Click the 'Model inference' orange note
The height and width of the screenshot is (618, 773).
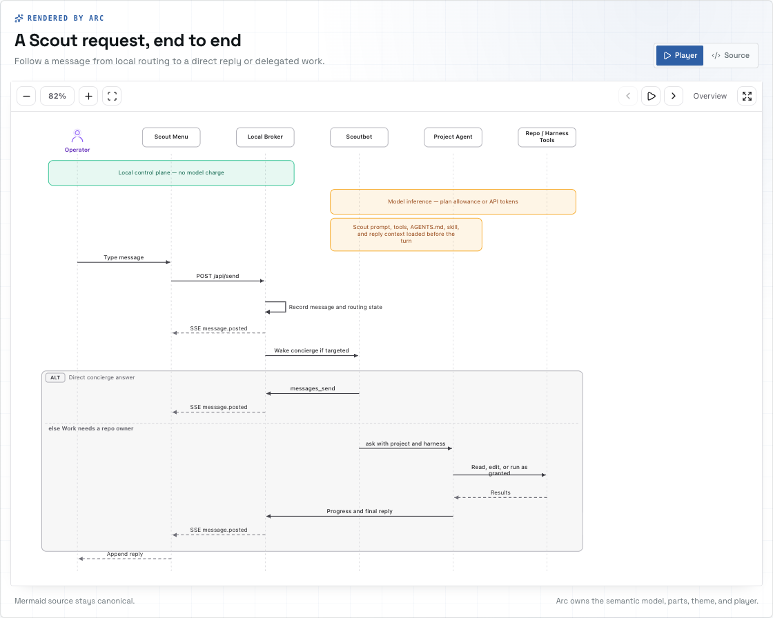[x=453, y=201]
